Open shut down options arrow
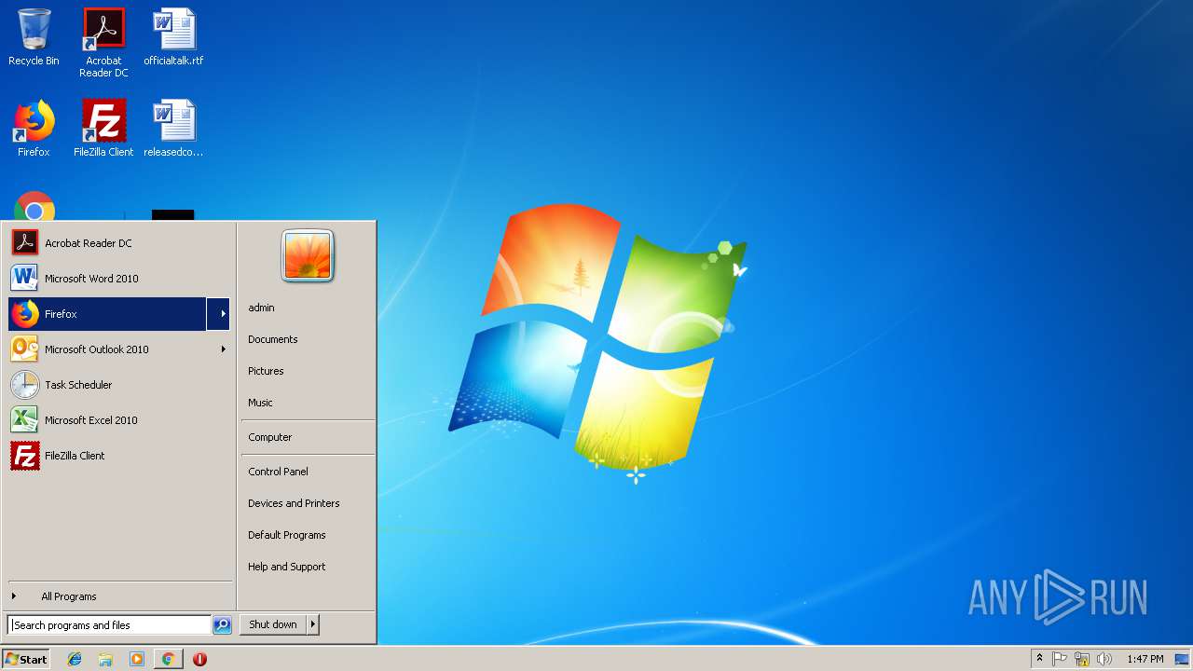1193x671 pixels. (x=313, y=624)
